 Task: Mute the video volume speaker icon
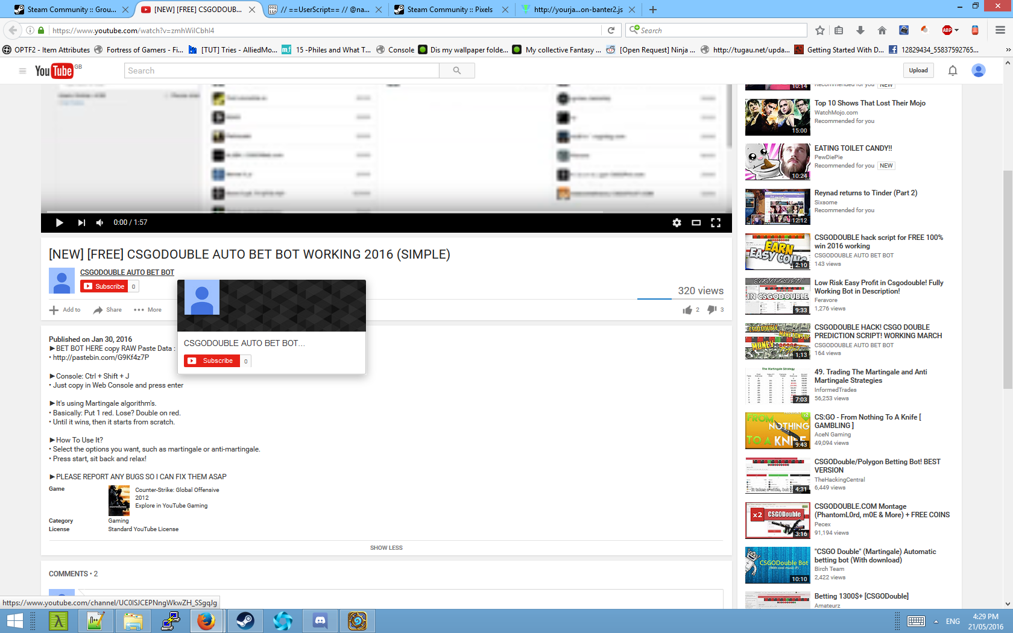click(99, 222)
